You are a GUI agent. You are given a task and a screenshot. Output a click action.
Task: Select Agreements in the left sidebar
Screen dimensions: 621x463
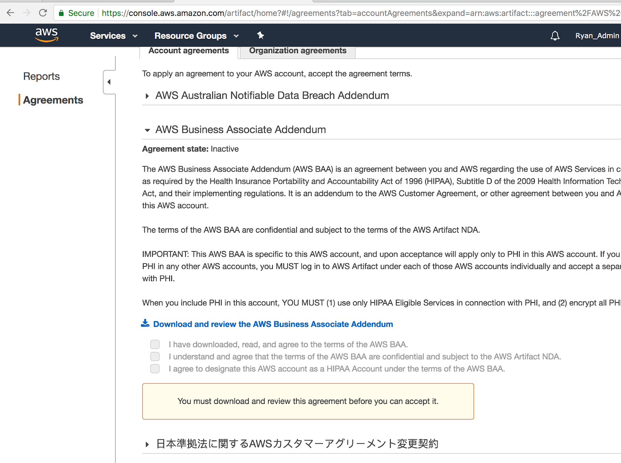pyautogui.click(x=53, y=100)
